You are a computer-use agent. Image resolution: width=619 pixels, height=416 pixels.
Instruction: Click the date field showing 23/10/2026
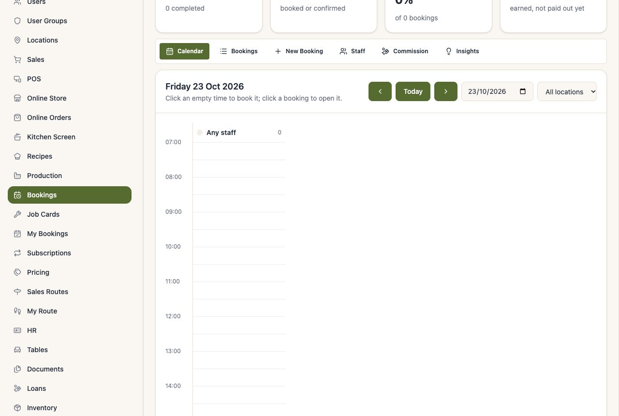pos(497,91)
